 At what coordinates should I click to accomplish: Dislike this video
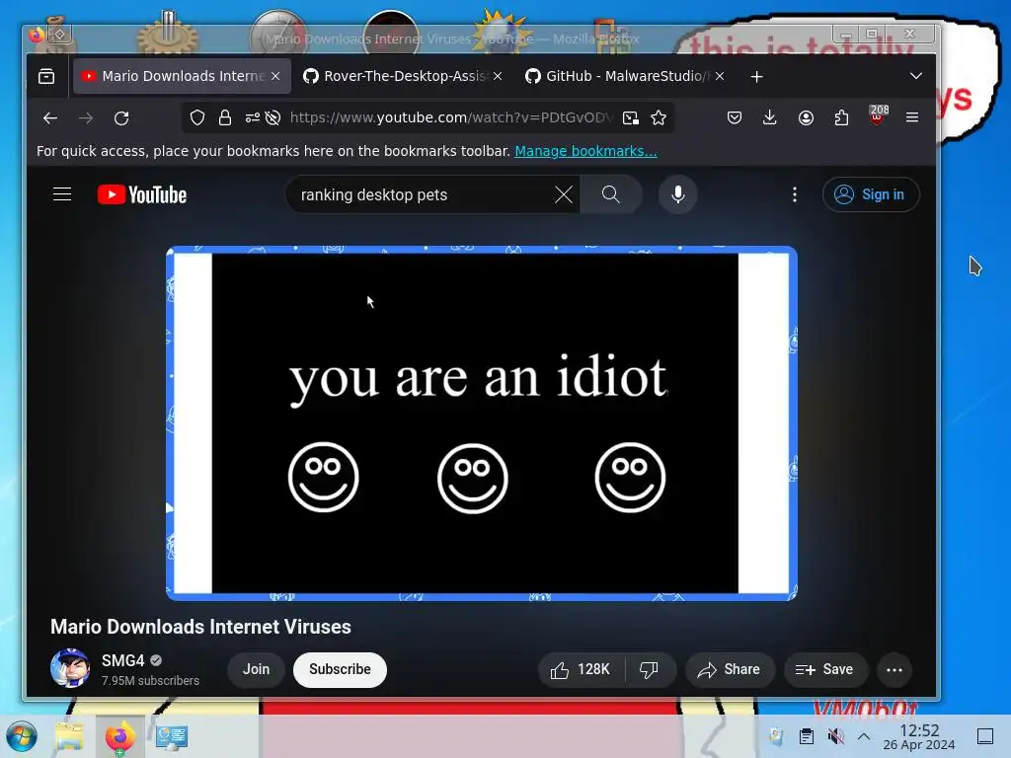pyautogui.click(x=650, y=670)
